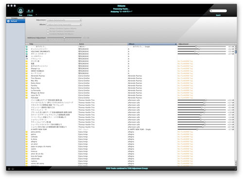Click the Adjustment column header

pos(206,44)
